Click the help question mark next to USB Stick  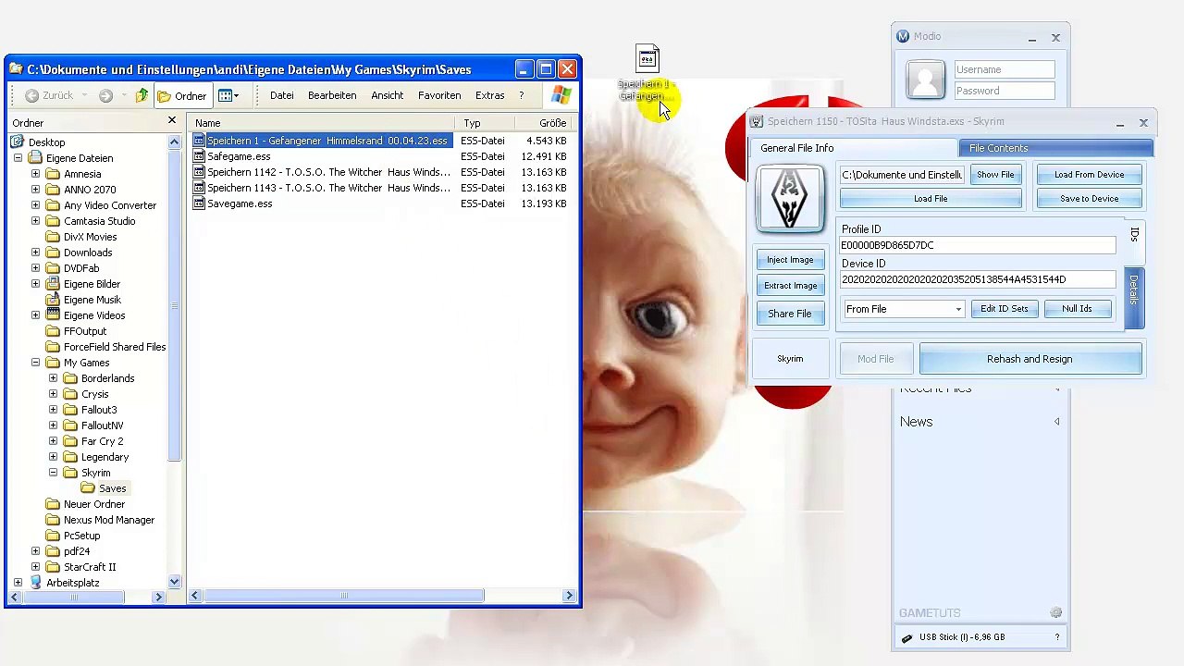[1057, 637]
